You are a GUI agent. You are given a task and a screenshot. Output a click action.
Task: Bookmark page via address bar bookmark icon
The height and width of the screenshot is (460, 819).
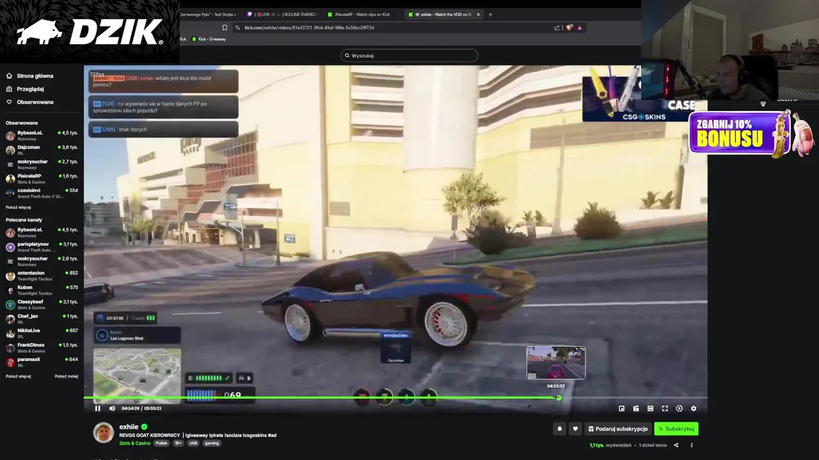(225, 27)
